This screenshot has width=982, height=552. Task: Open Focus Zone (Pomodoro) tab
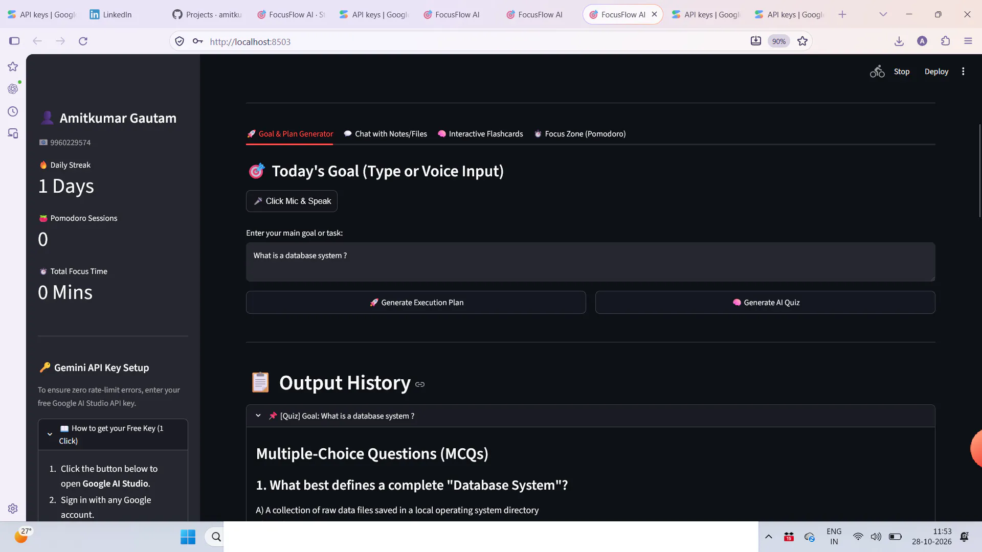coord(580,134)
